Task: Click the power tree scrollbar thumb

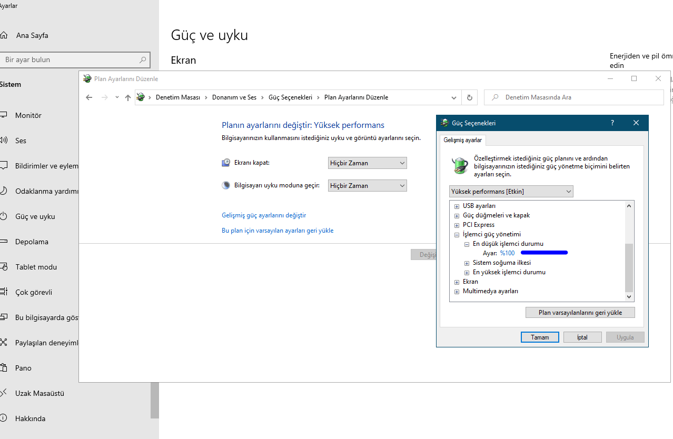Action: (x=629, y=268)
